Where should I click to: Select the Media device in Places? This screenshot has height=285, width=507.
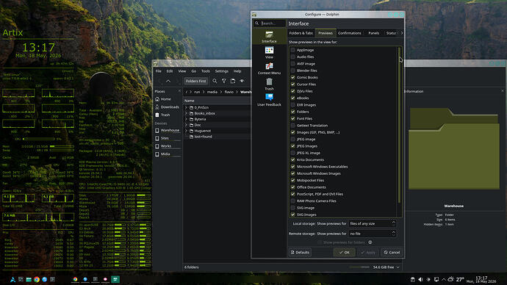[168, 154]
